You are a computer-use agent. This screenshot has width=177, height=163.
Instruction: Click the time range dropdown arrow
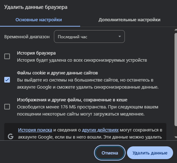[x=120, y=36]
